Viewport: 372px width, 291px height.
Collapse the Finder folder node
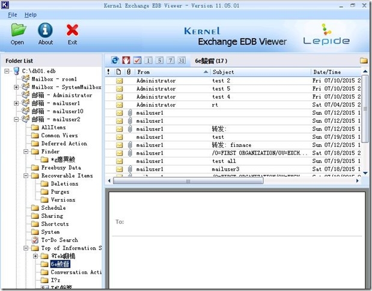(x=26, y=152)
